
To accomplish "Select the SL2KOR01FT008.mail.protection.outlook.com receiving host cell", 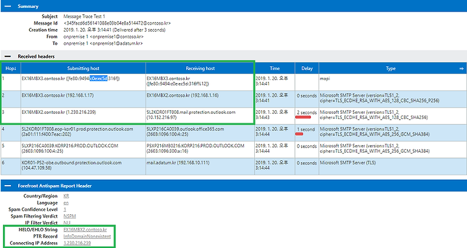I will click(x=200, y=116).
